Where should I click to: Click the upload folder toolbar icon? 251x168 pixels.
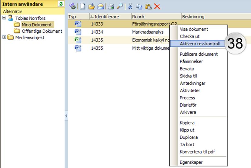(x=92, y=6)
